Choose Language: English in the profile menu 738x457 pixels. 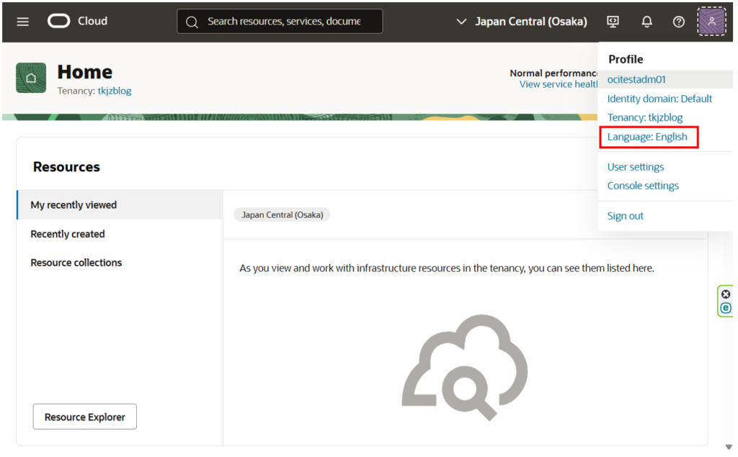coord(647,137)
